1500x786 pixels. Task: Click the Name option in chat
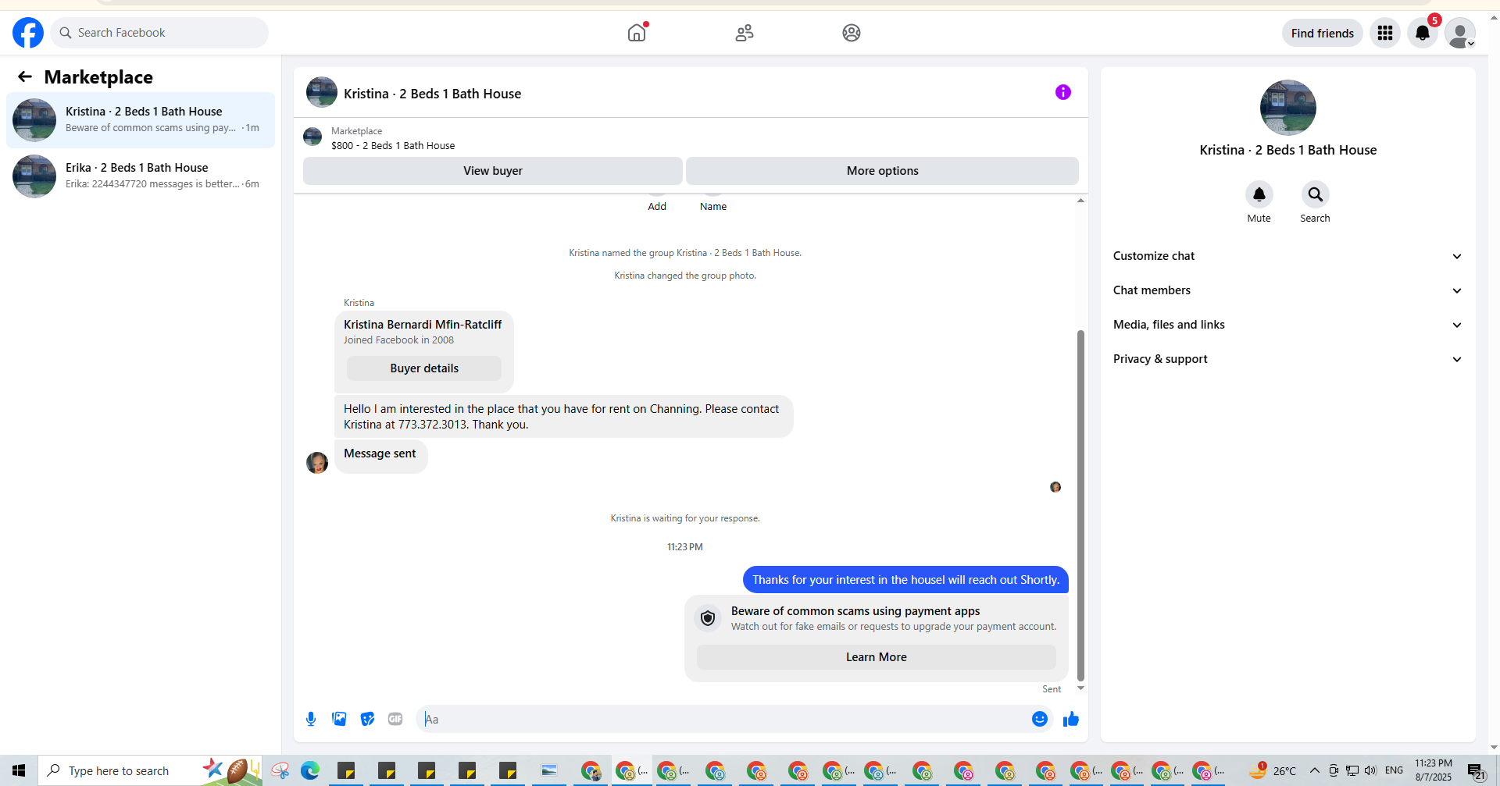(713, 206)
